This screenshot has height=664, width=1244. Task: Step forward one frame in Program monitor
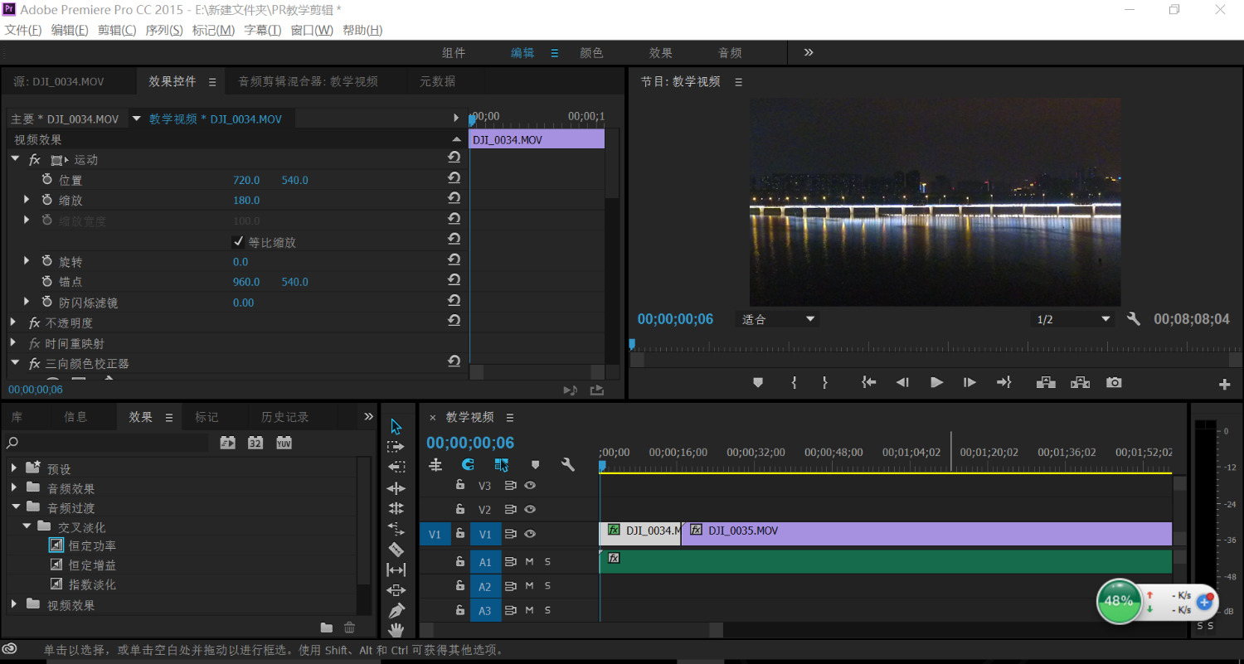coord(969,382)
